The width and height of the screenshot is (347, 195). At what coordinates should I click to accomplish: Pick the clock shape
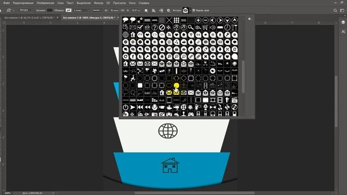[x=227, y=28]
